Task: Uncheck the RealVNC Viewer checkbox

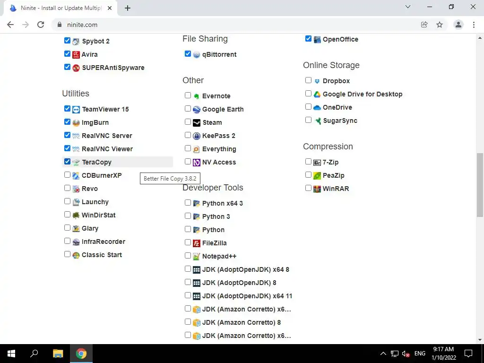Action: (67, 148)
